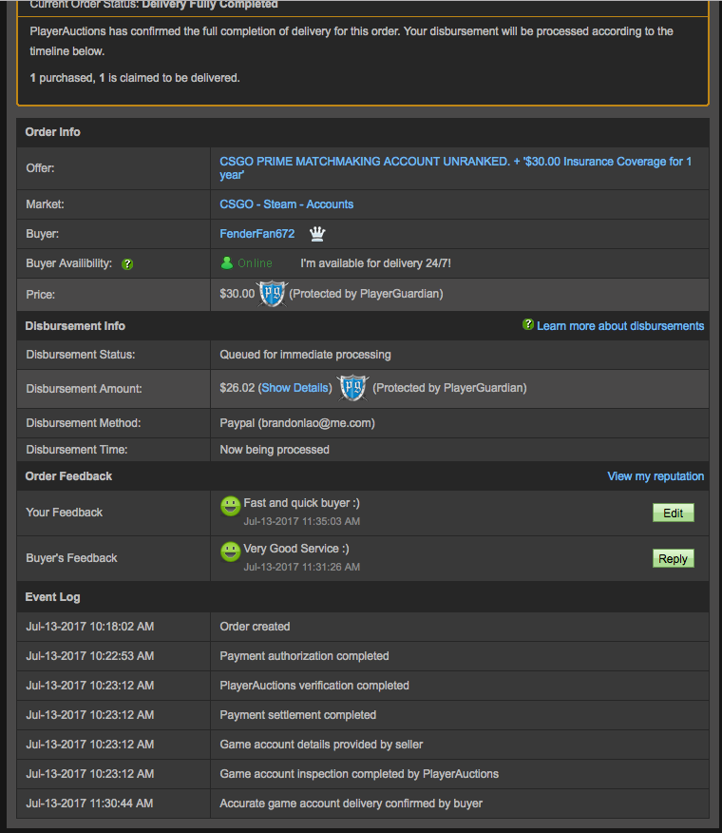Click the crown icon beside FenderFan672
722x833 pixels.
pyautogui.click(x=317, y=234)
